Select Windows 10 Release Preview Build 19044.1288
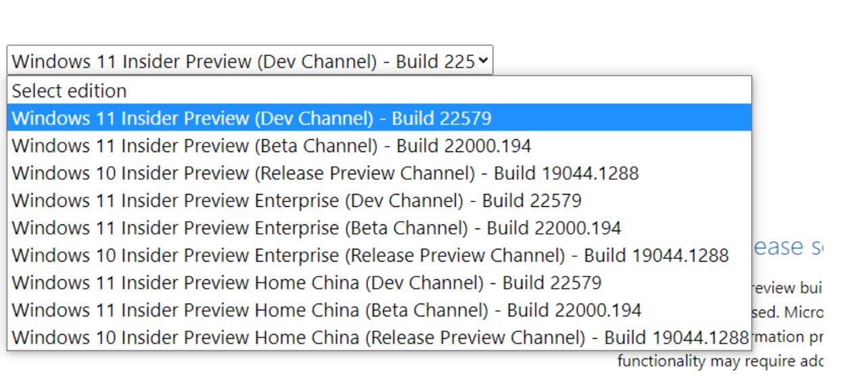Image resolution: width=847 pixels, height=388 pixels. 380,173
